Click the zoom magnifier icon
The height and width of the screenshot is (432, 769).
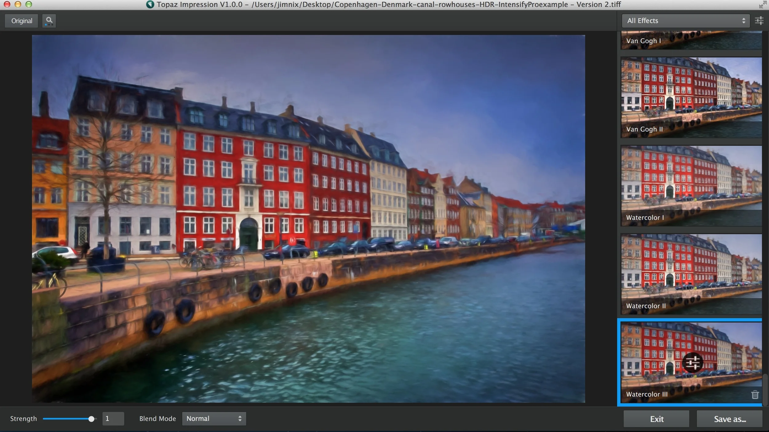coord(49,21)
